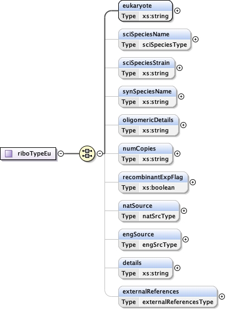Expand the oligomericDetails plus icon

(x=183, y=125)
